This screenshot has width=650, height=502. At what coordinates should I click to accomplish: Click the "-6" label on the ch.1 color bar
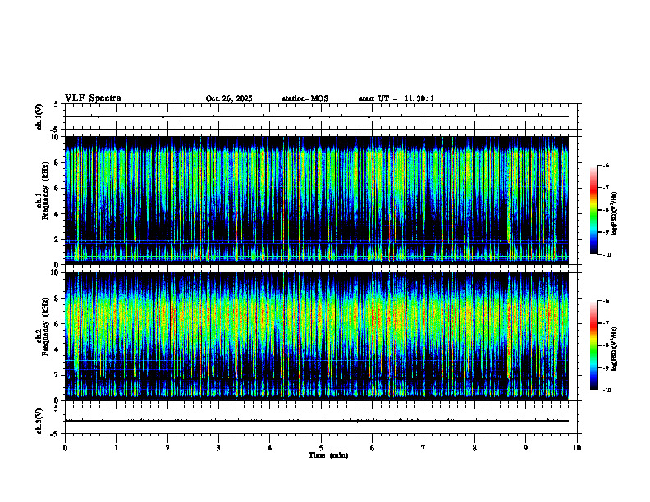(607, 166)
